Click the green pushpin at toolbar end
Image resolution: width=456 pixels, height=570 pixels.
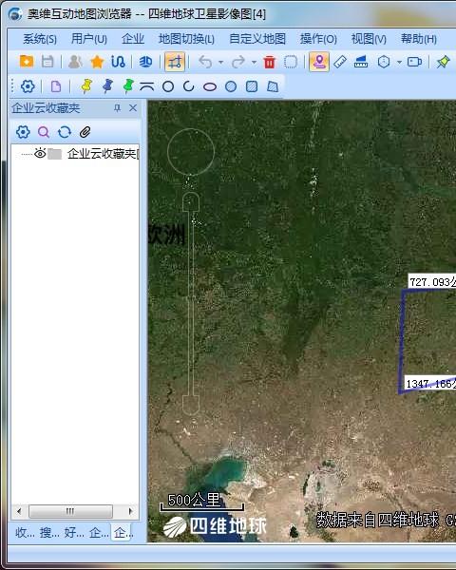point(443,62)
